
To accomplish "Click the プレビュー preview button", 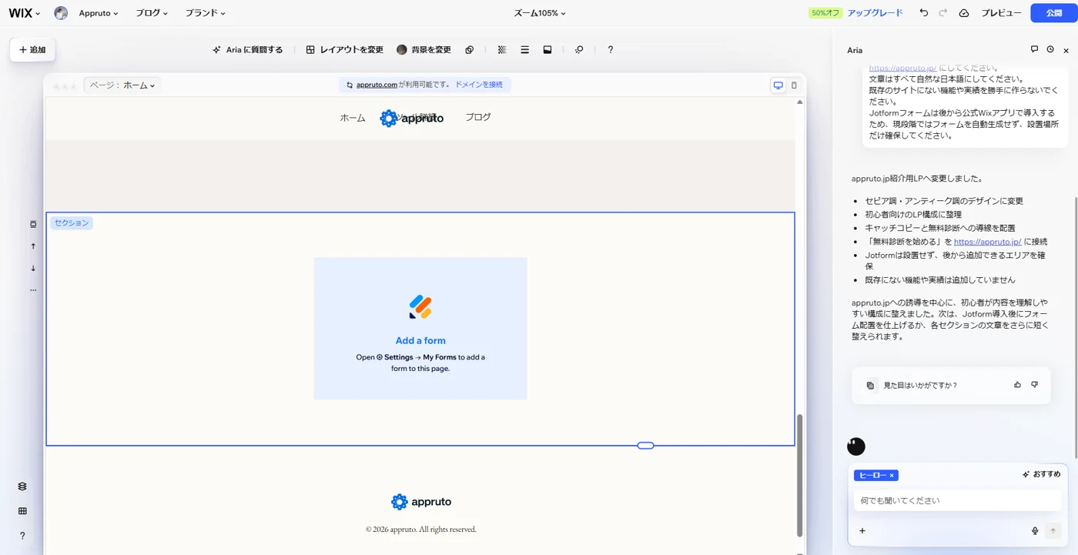I will tap(1001, 13).
